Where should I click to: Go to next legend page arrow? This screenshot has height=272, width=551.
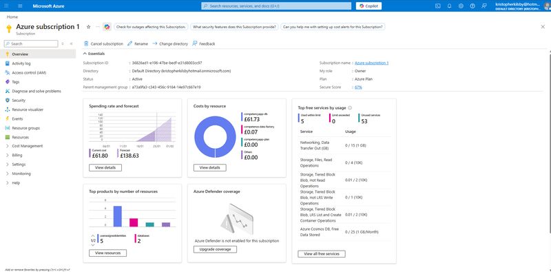(93, 245)
